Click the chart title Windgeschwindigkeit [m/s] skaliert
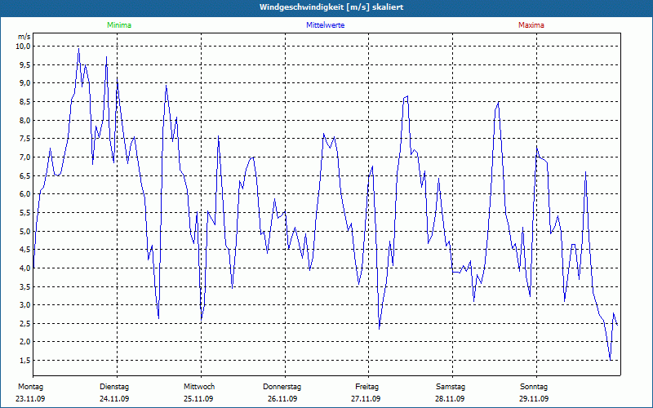The image size is (653, 408). [x=331, y=7]
